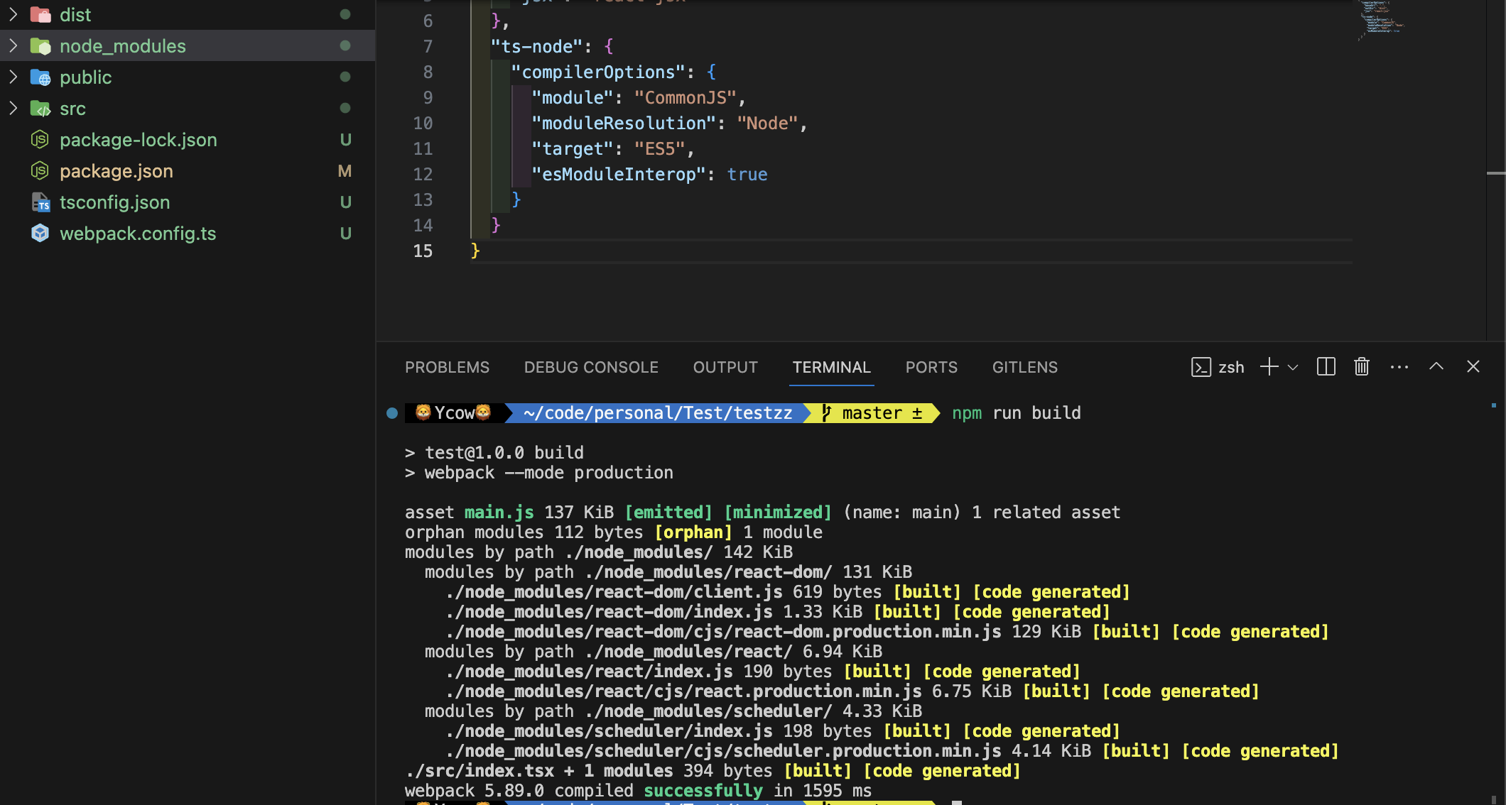The image size is (1506, 805).
Task: Split the terminal with the split icon
Action: click(1326, 367)
